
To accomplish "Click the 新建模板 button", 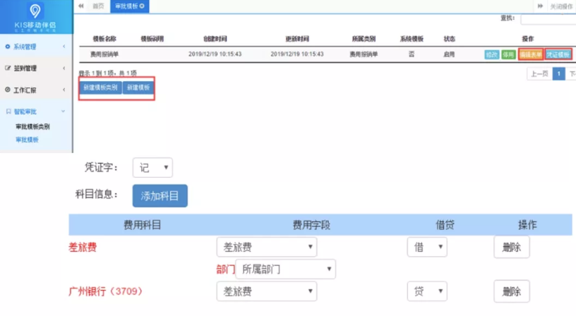I will (x=138, y=88).
